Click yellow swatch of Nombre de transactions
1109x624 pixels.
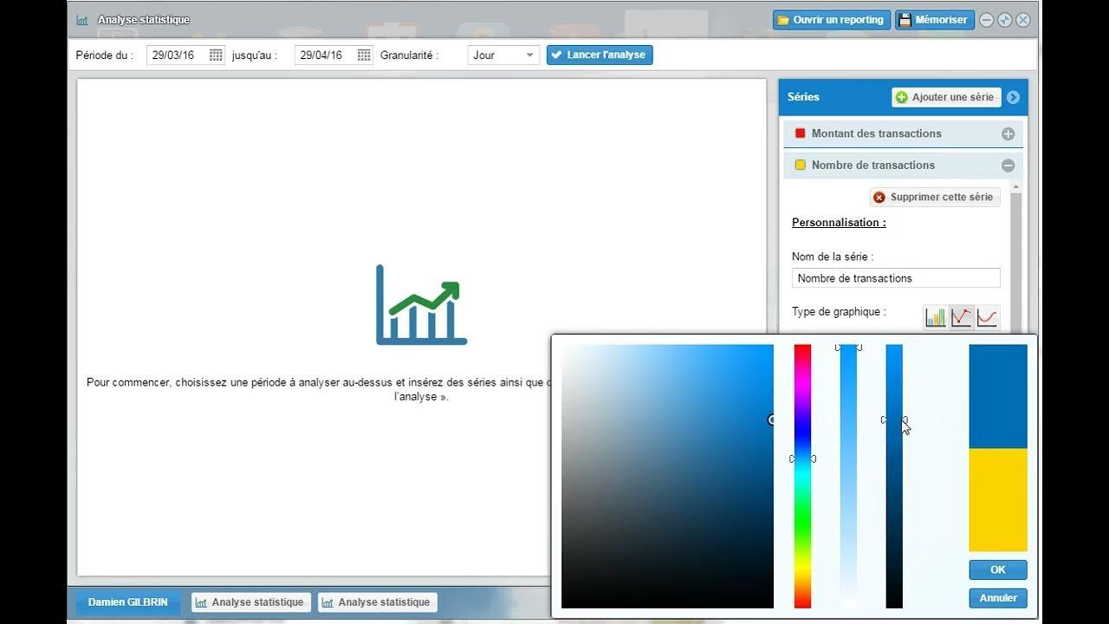pyautogui.click(x=801, y=165)
